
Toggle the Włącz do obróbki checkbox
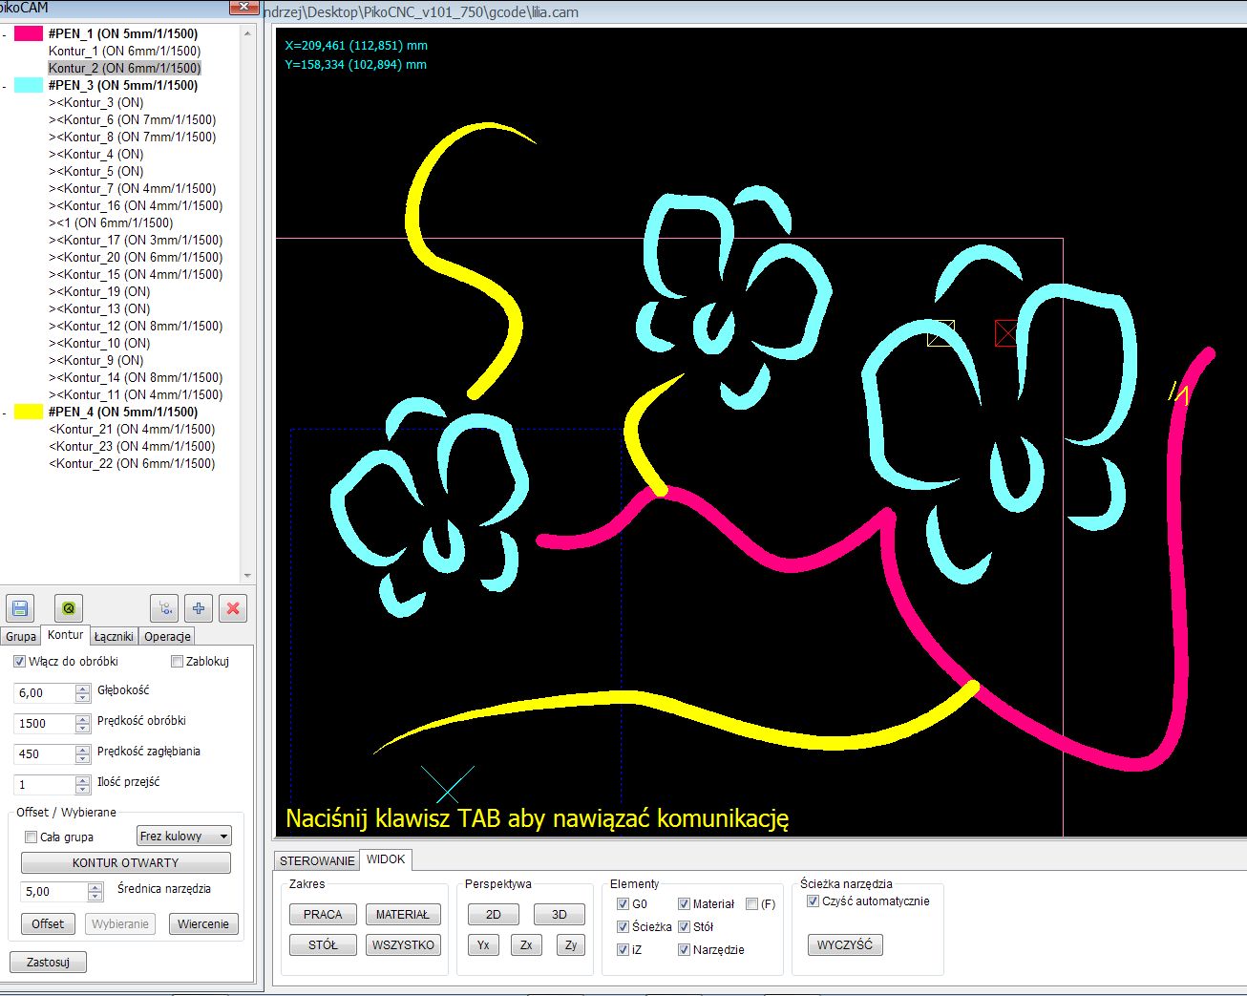pos(20,661)
